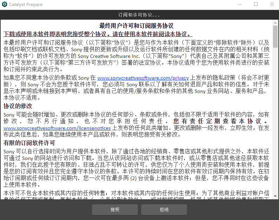Close the Catalyst Prepare window
This screenshot has height=220, width=279.
pos(272,4)
